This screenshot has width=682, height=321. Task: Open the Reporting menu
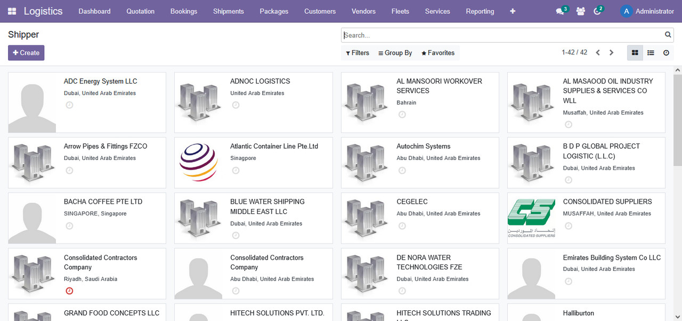click(480, 11)
